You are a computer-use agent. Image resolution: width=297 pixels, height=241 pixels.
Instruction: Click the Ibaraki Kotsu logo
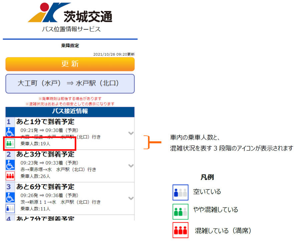click(70, 13)
